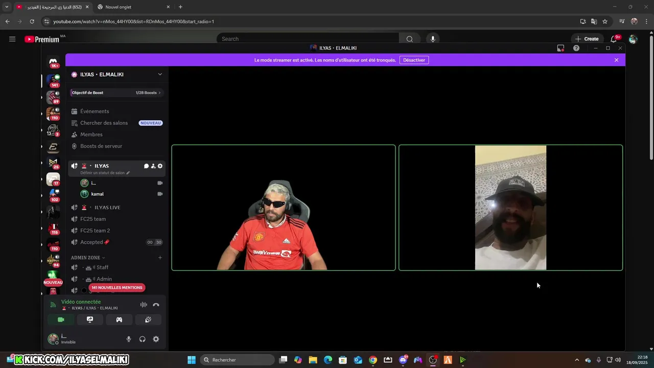Click camera icon next to kamal
The width and height of the screenshot is (654, 368).
[160, 194]
